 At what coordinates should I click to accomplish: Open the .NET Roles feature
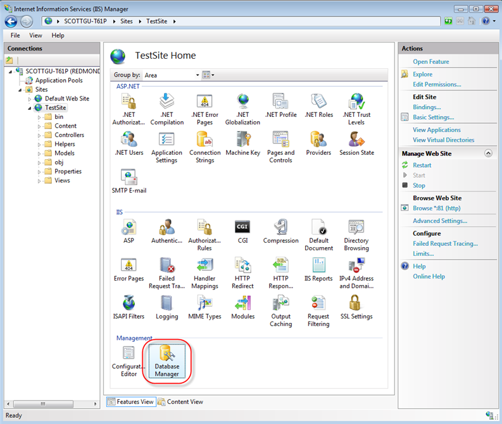318,106
